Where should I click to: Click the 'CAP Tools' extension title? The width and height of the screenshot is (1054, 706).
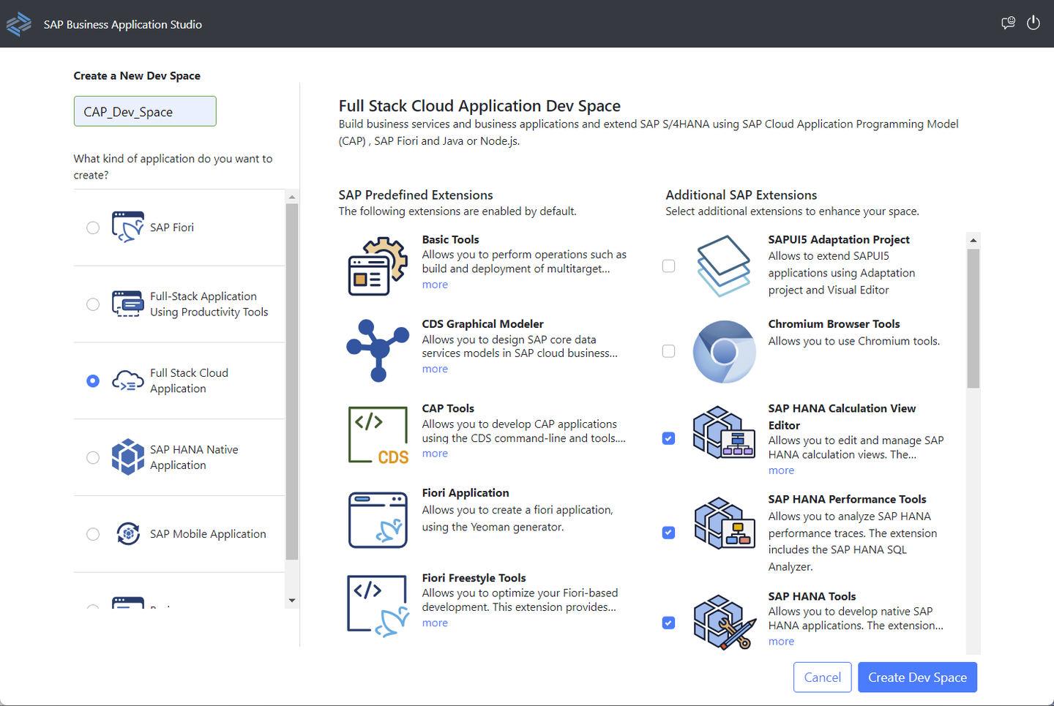(x=448, y=408)
